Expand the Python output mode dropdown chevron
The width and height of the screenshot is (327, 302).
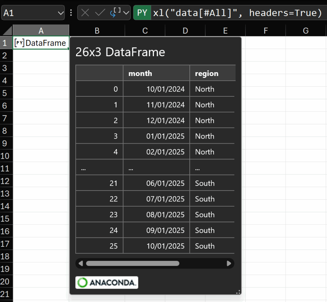coord(126,13)
